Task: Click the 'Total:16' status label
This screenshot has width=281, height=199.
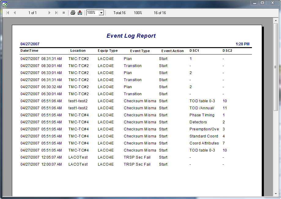Action: coord(119,13)
